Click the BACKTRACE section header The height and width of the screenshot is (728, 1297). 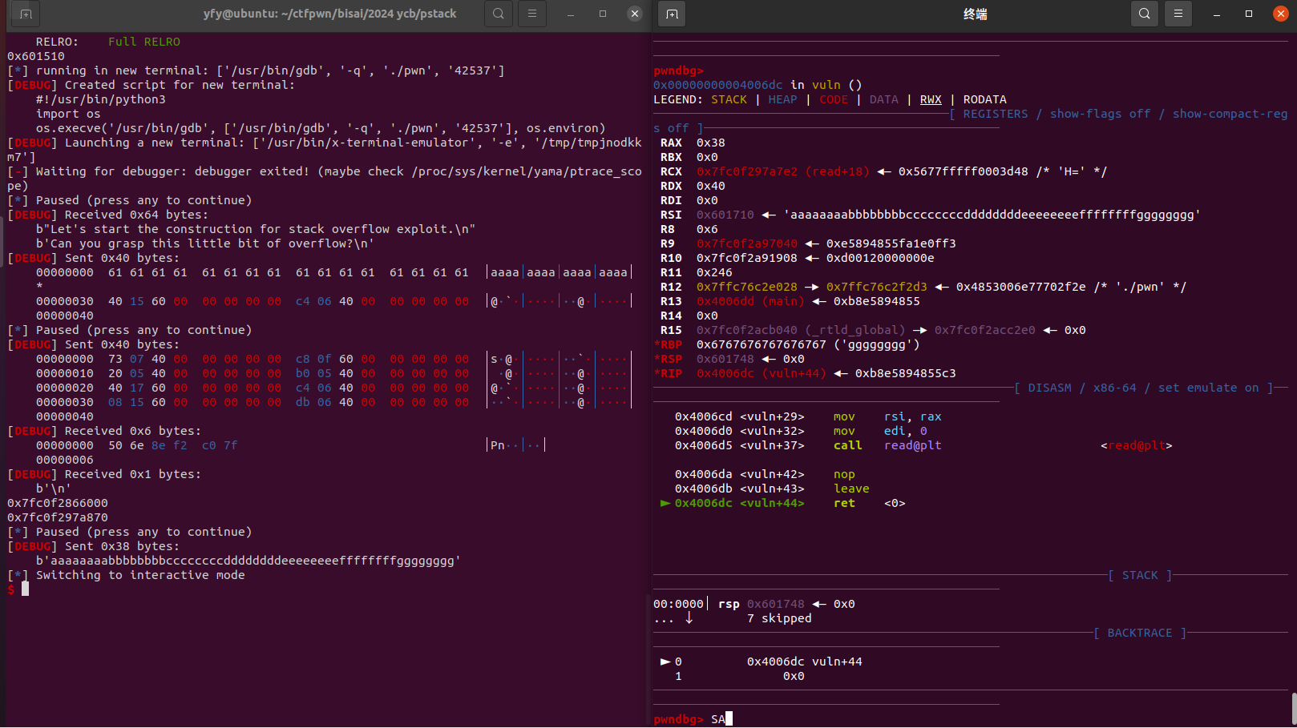tap(1140, 633)
